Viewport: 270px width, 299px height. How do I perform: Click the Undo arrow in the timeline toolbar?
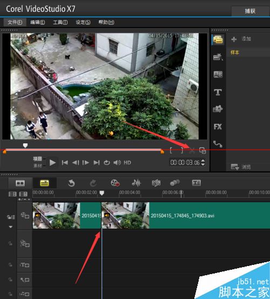coord(71,183)
